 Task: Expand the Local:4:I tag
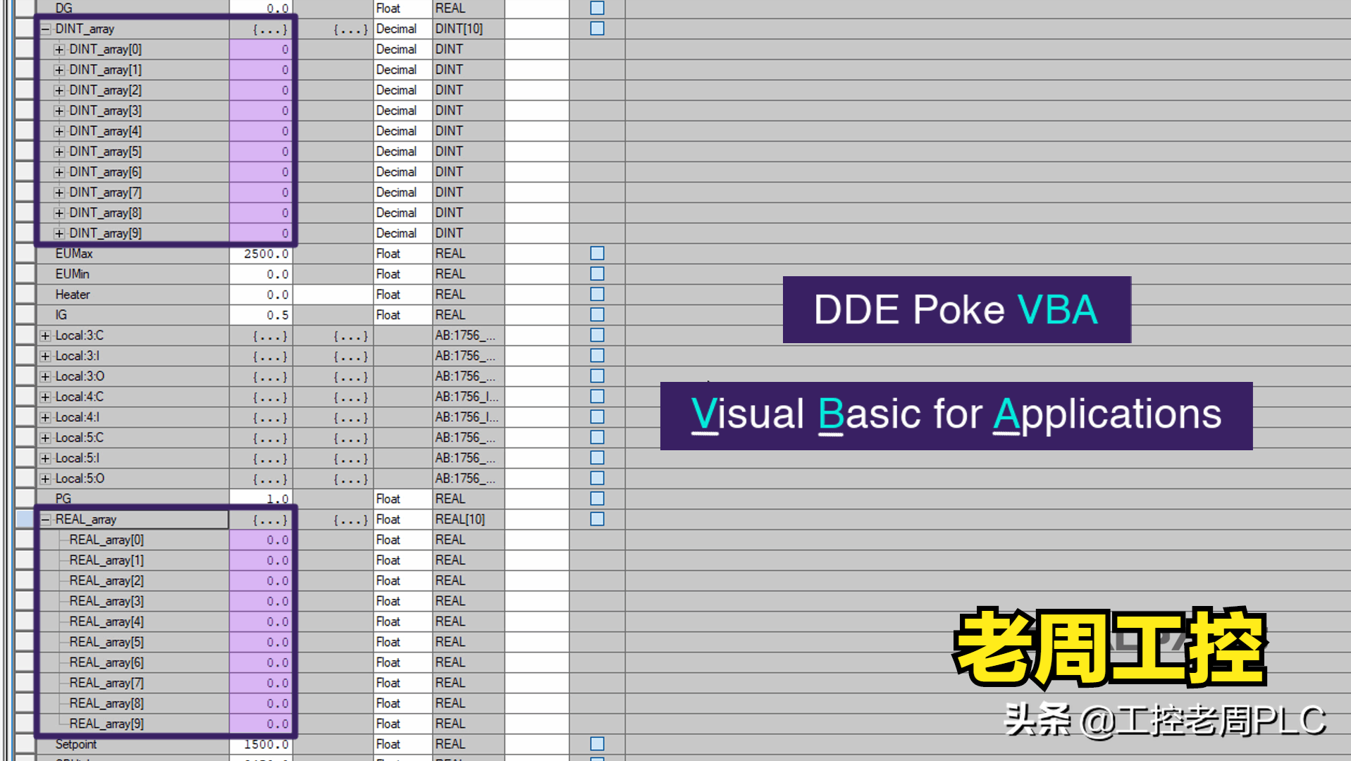[x=44, y=417]
